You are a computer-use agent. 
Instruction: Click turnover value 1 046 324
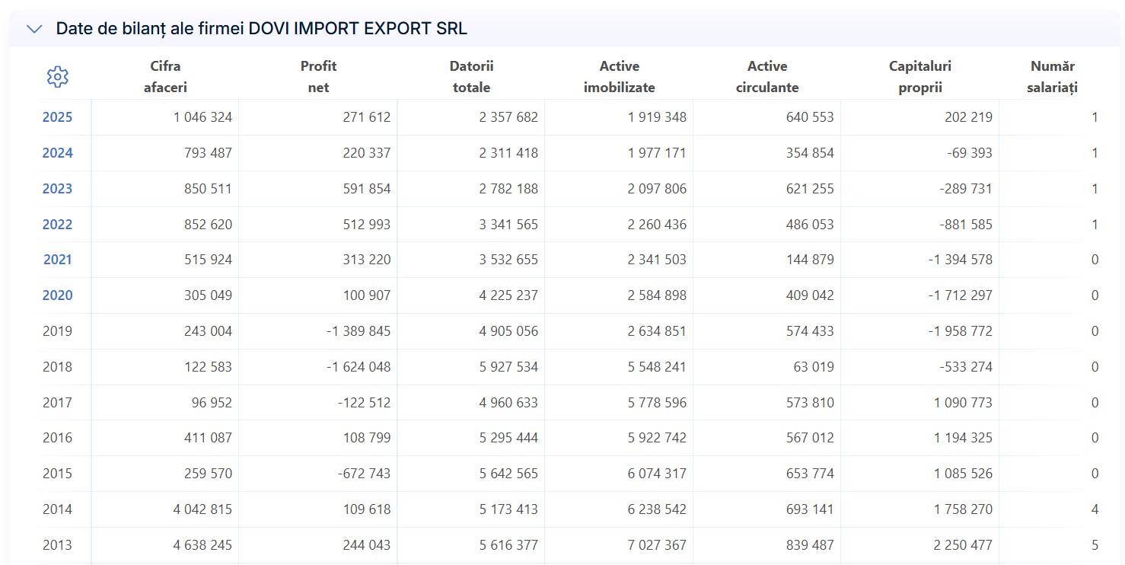(202, 117)
